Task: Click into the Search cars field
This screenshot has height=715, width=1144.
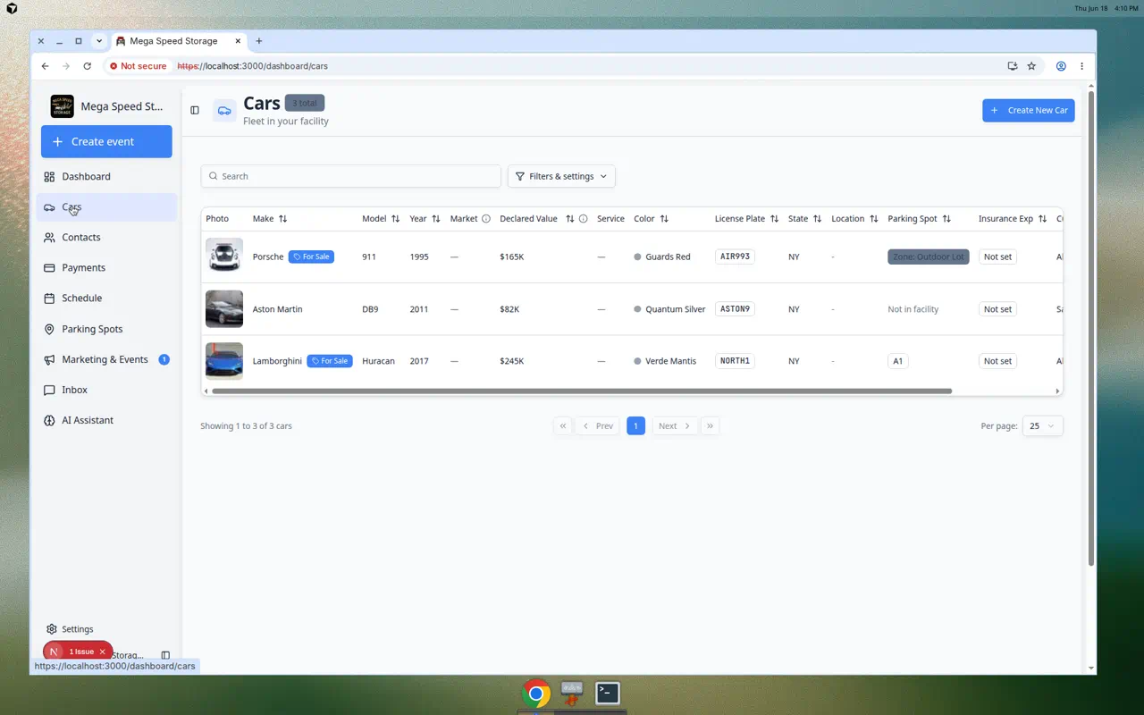Action: [350, 176]
